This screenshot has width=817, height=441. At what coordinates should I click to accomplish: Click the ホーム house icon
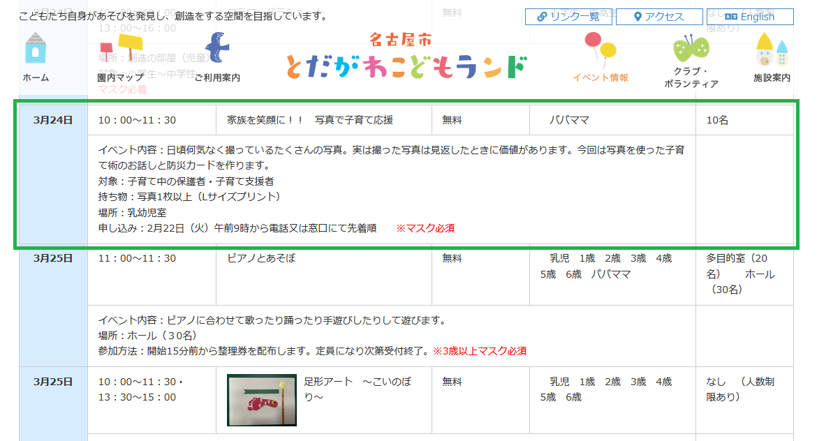click(x=36, y=48)
